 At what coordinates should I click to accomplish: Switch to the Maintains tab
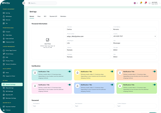63,16
